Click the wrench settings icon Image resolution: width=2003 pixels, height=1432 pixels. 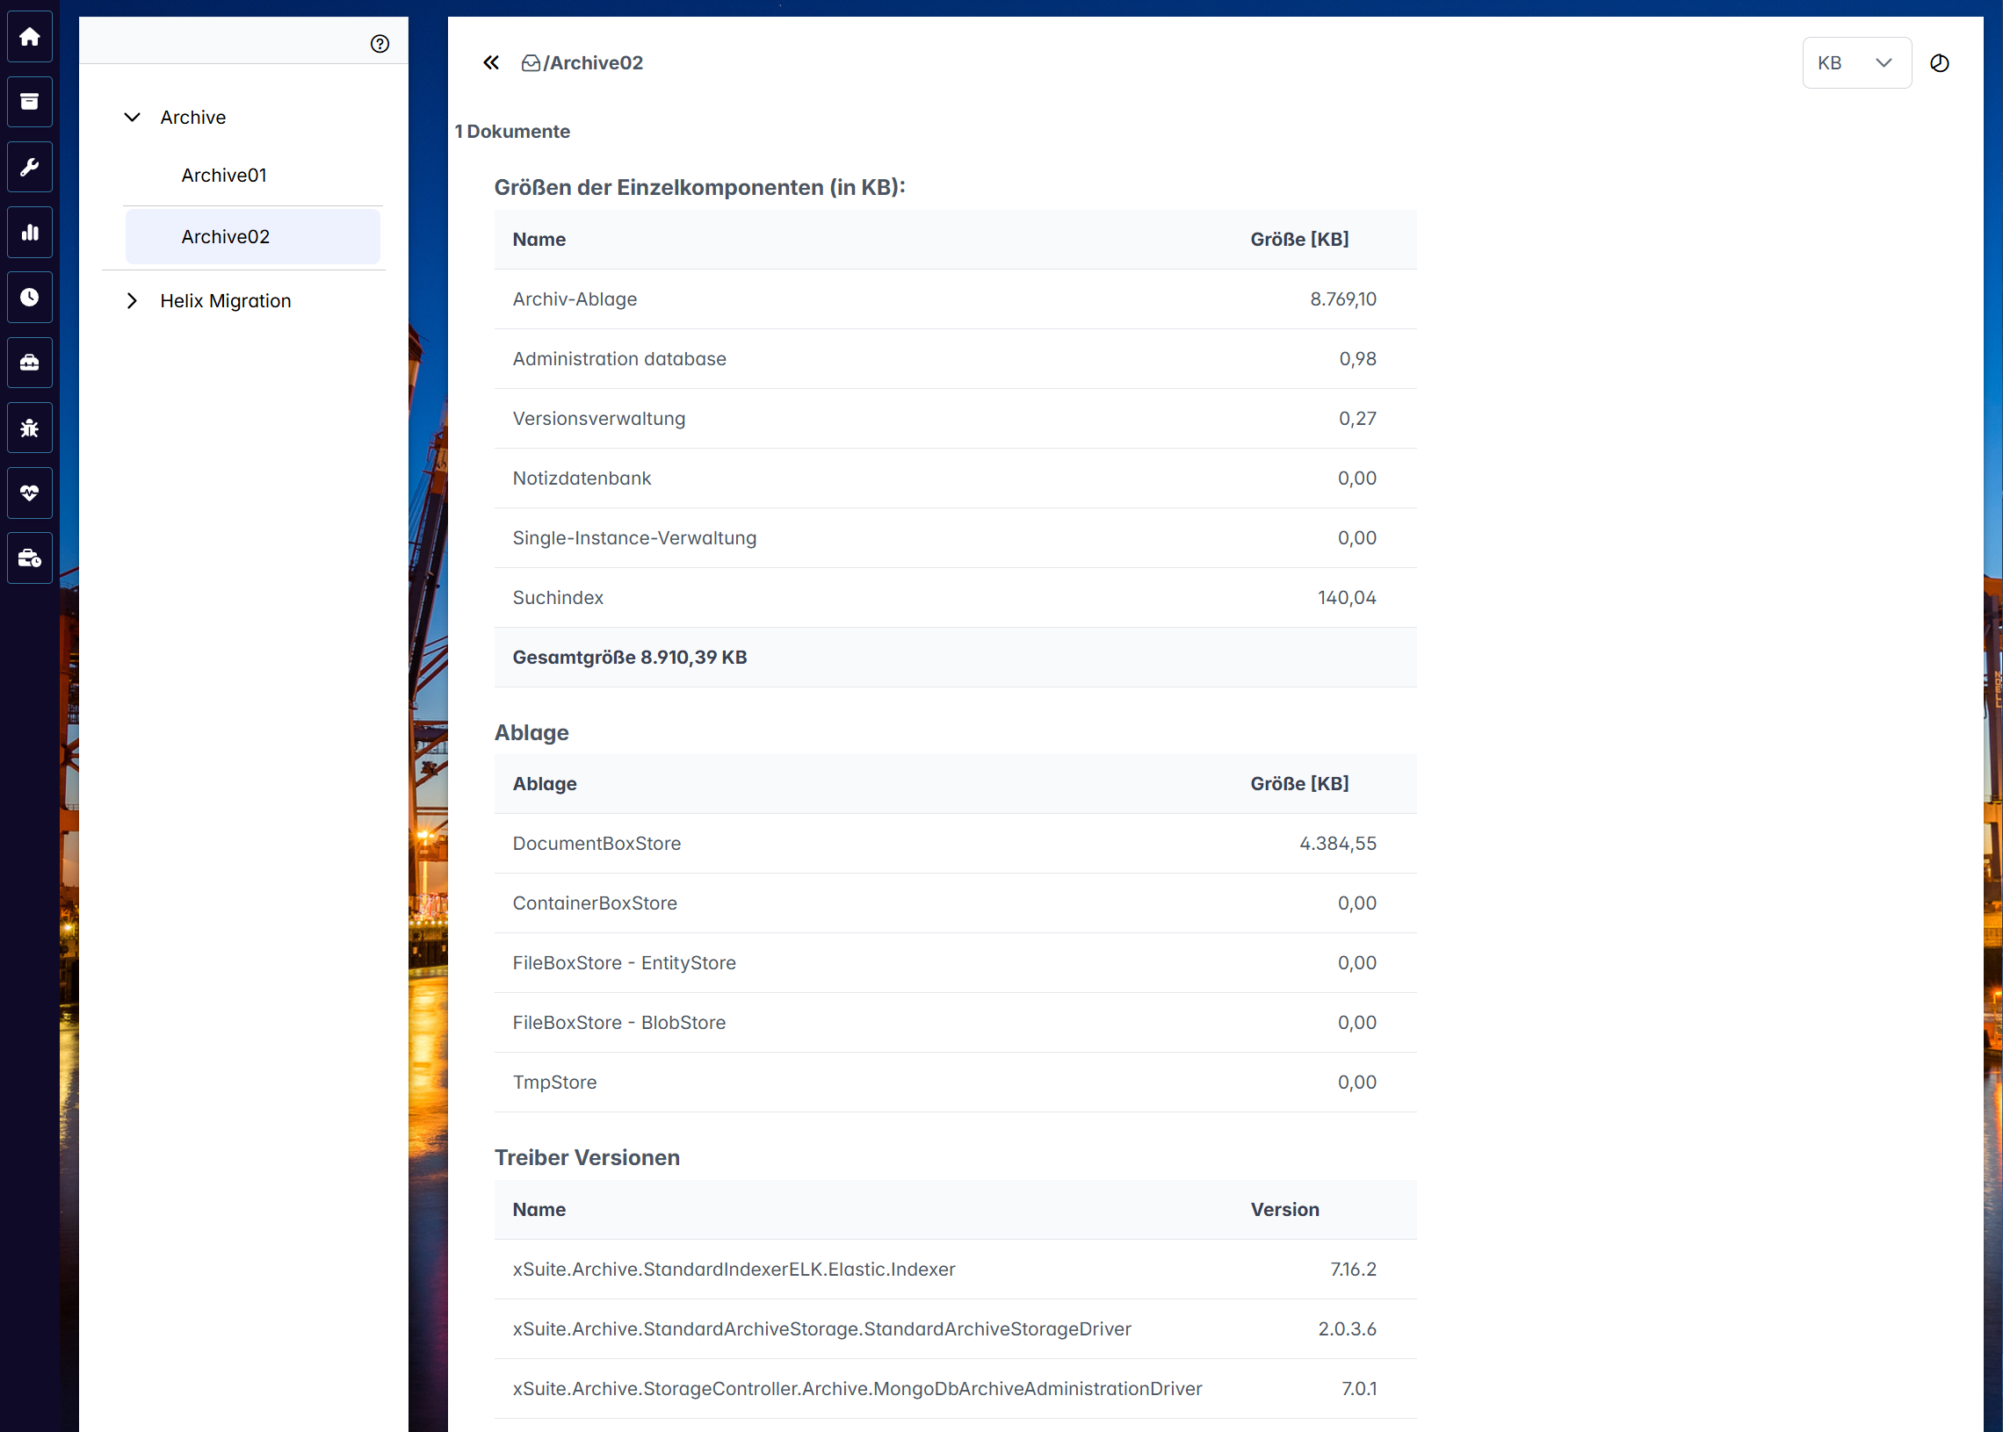point(29,168)
